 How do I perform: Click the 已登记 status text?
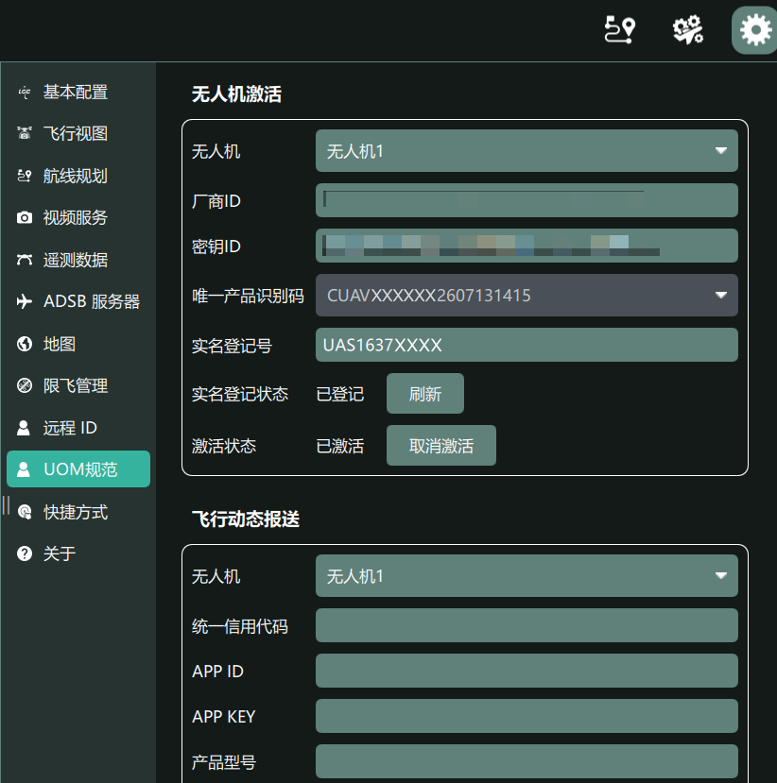tap(340, 394)
